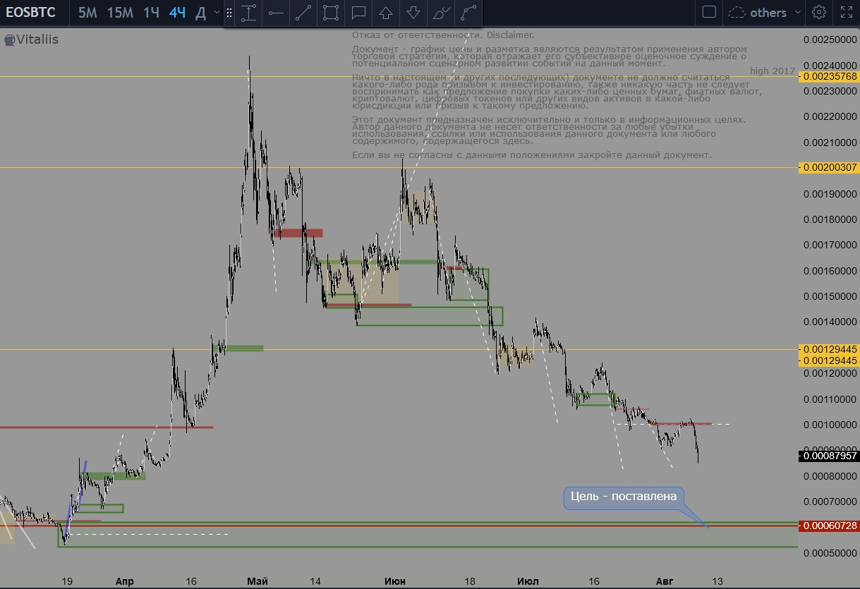
Task: Select the 15M timeframe
Action: [119, 13]
